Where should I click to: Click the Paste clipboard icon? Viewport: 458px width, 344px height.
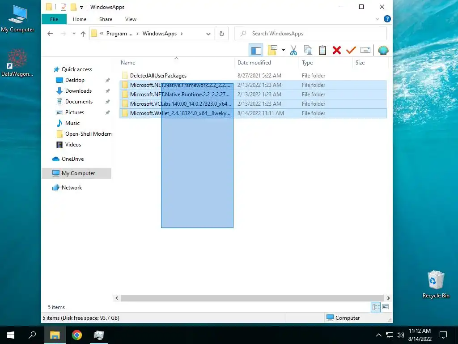click(322, 50)
